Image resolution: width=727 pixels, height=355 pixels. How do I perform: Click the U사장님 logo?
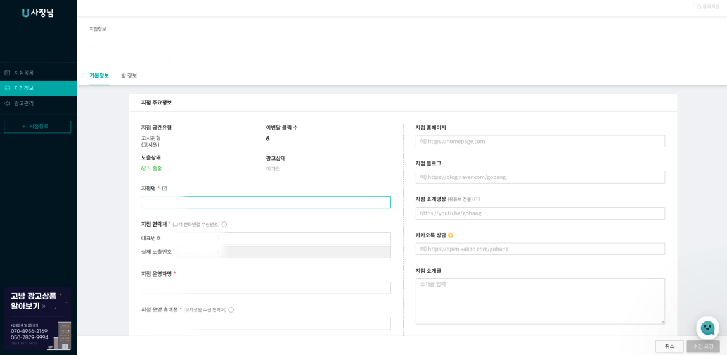click(x=38, y=13)
